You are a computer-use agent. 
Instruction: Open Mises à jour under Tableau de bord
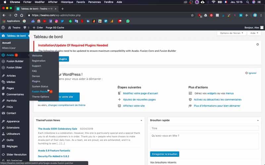pos(9,48)
